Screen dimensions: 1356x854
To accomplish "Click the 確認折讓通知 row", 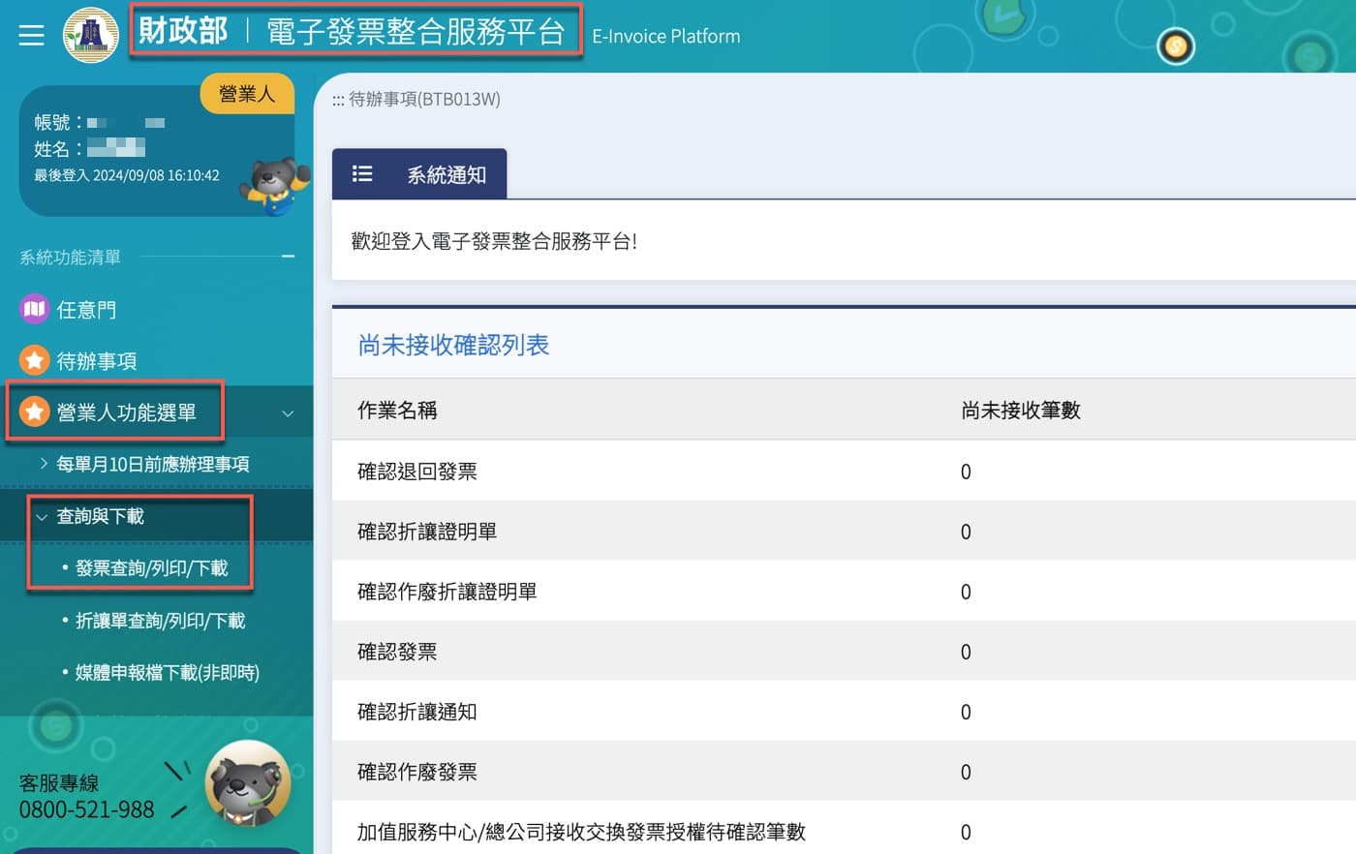I will coord(844,712).
